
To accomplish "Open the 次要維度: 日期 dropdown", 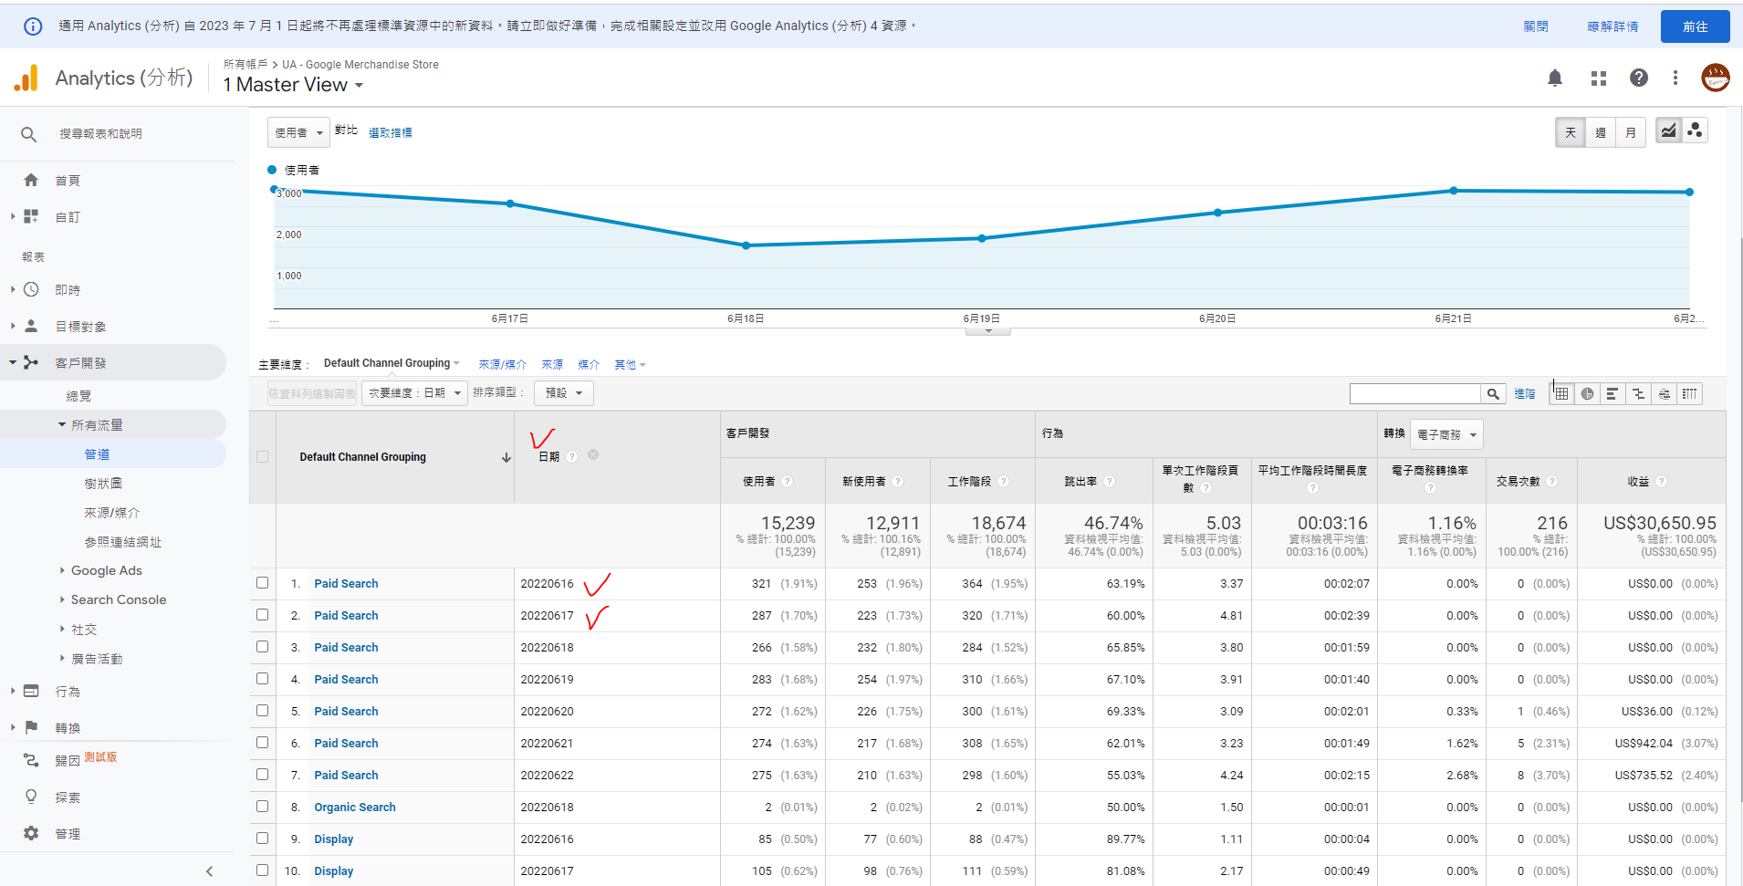I will point(415,393).
